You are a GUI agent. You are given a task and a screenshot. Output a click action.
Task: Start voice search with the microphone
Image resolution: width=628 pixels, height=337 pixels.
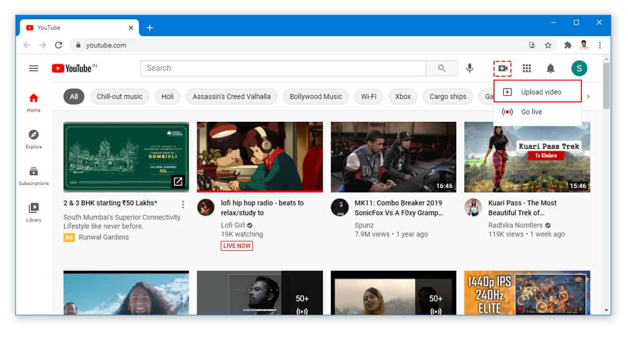(470, 68)
